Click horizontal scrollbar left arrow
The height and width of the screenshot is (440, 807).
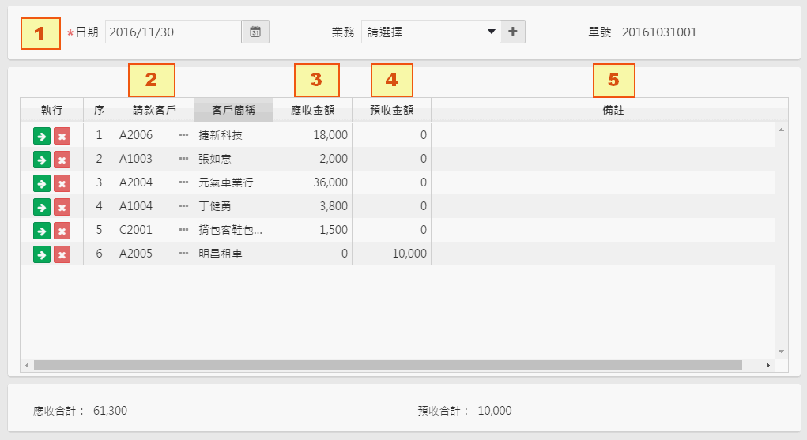coord(27,366)
